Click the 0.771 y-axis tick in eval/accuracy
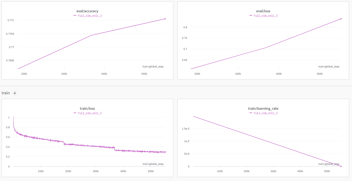 (x=13, y=20)
